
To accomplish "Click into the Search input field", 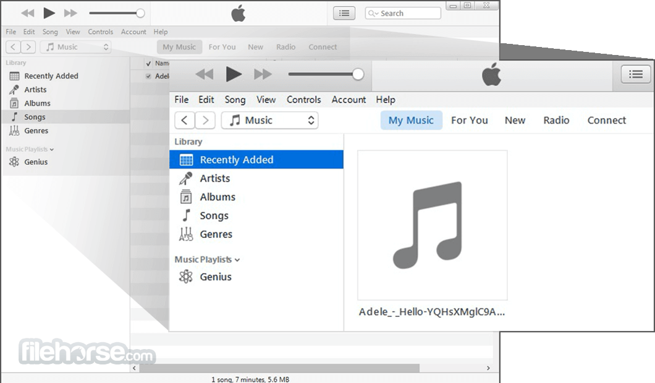I will (x=403, y=14).
